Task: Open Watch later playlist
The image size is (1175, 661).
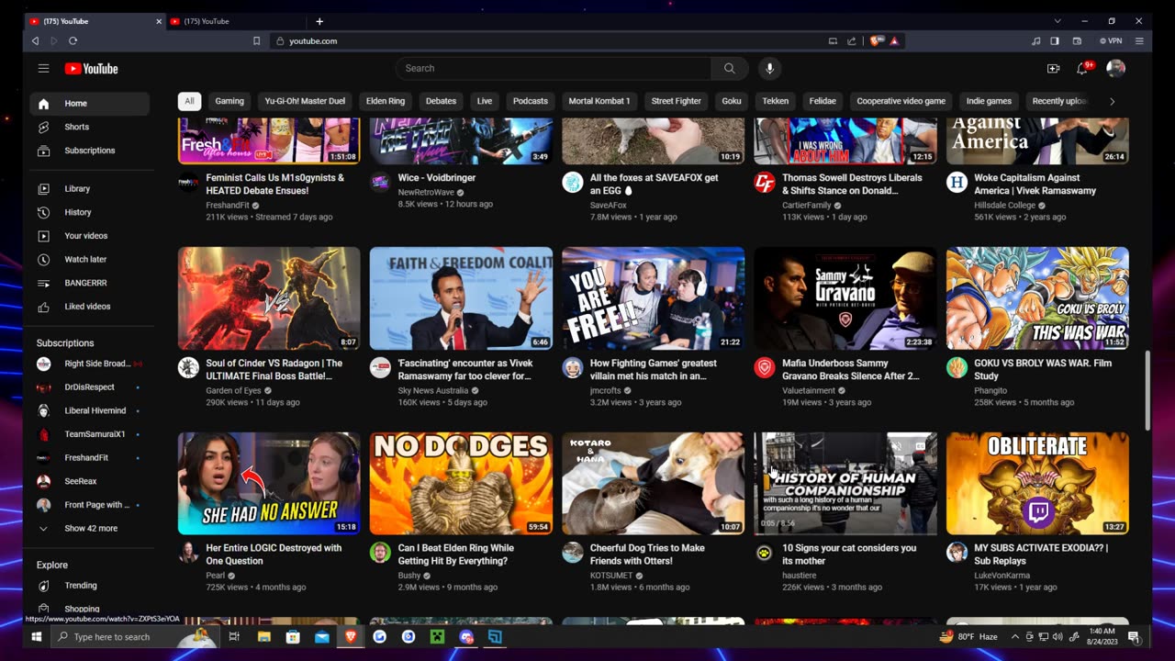Action: pyautogui.click(x=89, y=260)
